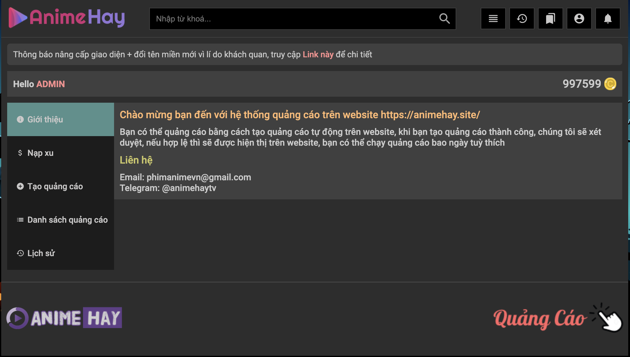This screenshot has width=630, height=357.
Task: Click the 997599 coin balance number
Action: pyautogui.click(x=582, y=84)
